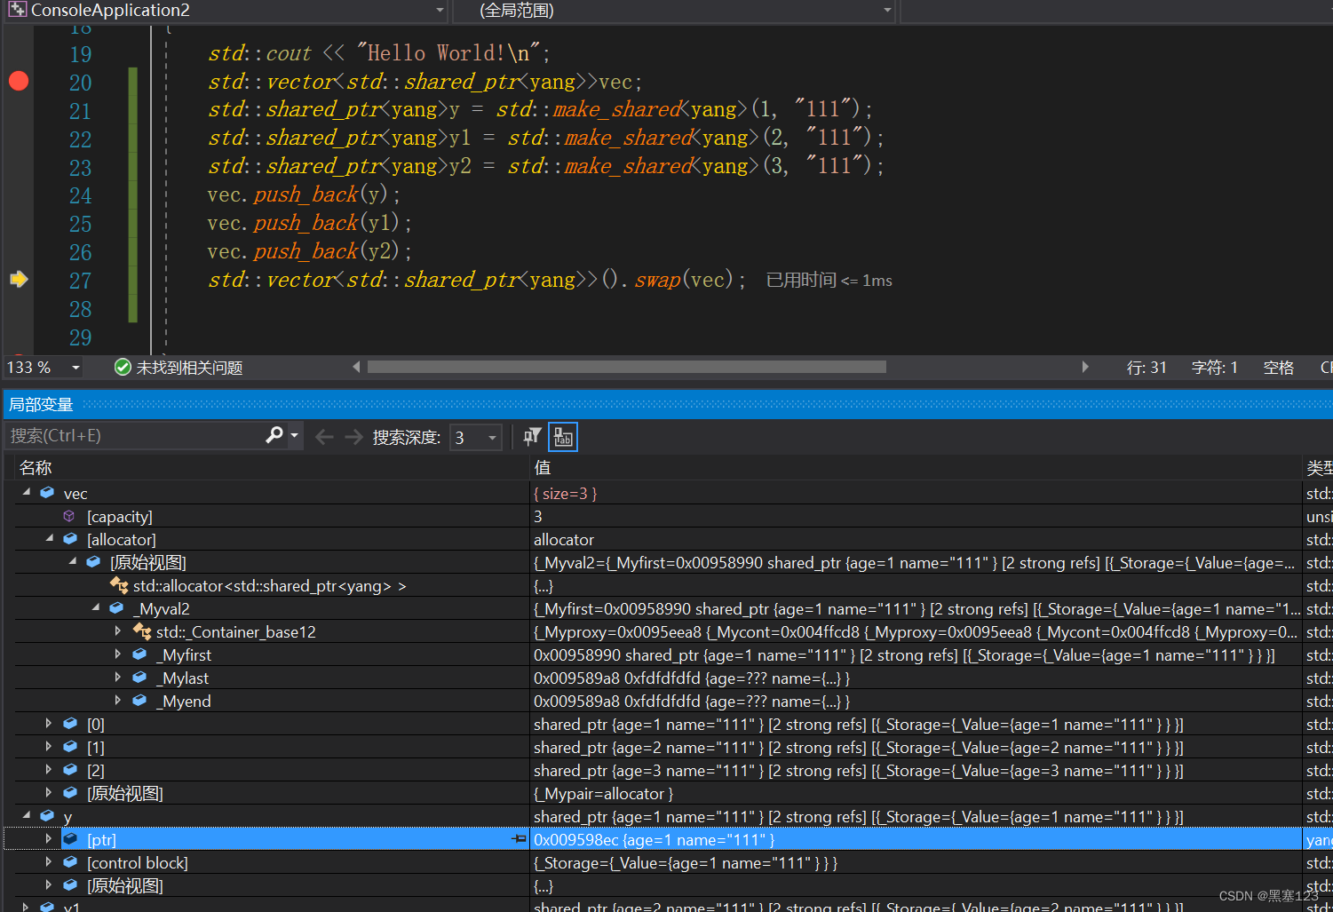Expand the _Mylast node
1333x912 pixels.
[x=118, y=678]
